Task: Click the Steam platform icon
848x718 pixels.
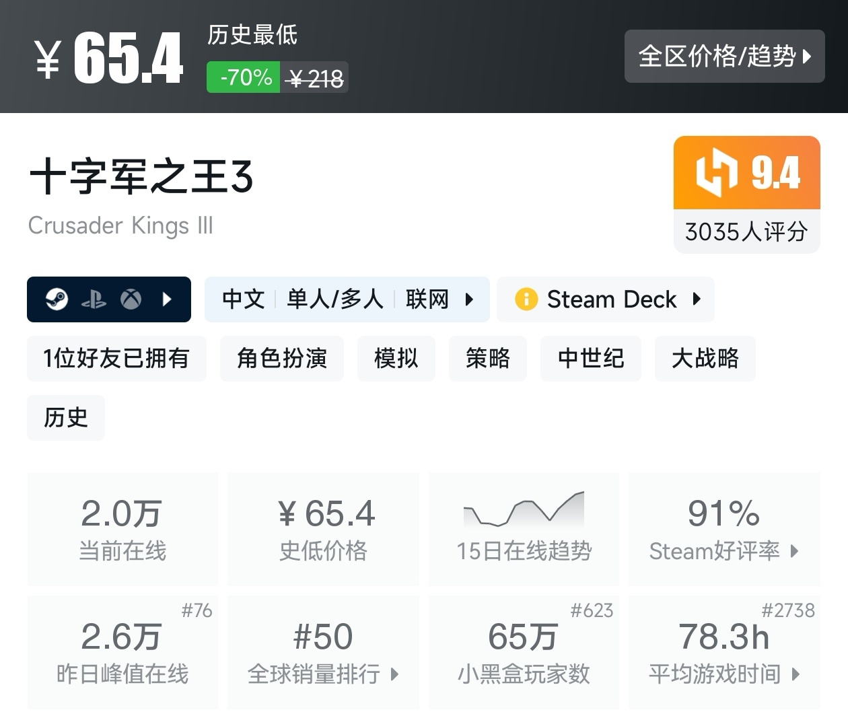Action: click(x=57, y=299)
